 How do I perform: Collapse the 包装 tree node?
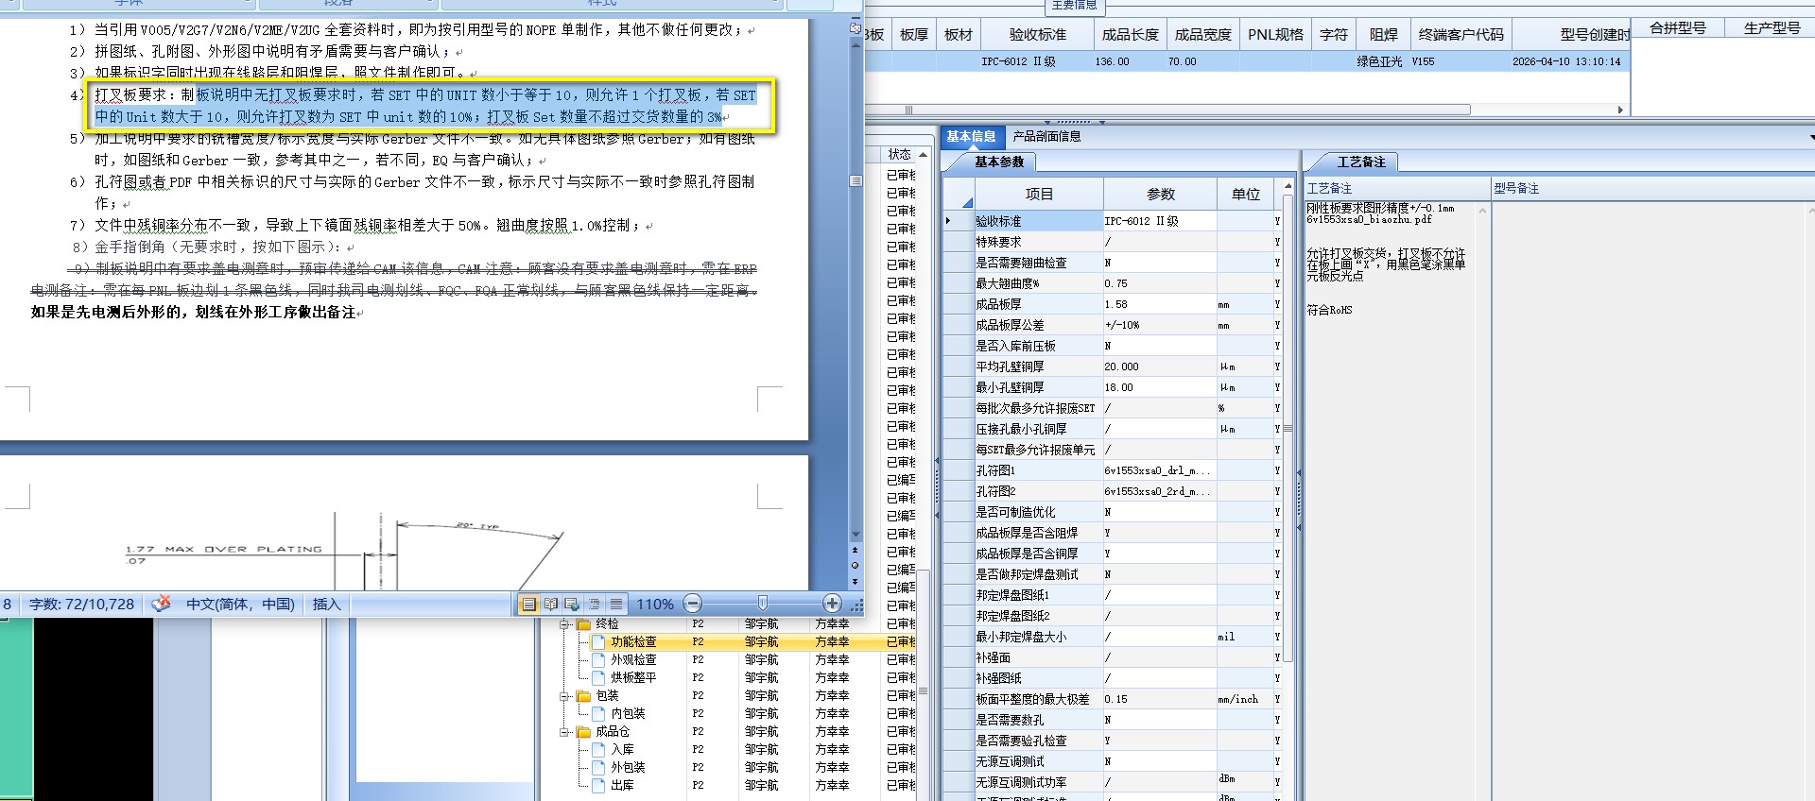564,696
